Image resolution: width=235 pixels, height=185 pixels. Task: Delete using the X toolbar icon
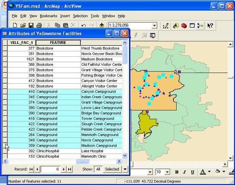point(73,25)
